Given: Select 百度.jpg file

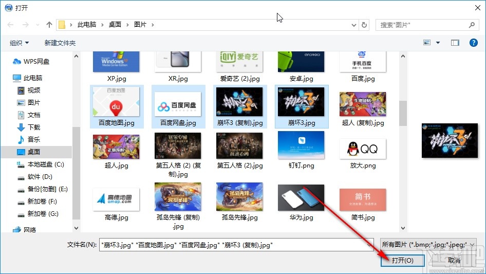Looking at the screenshot, I should click(363, 67).
